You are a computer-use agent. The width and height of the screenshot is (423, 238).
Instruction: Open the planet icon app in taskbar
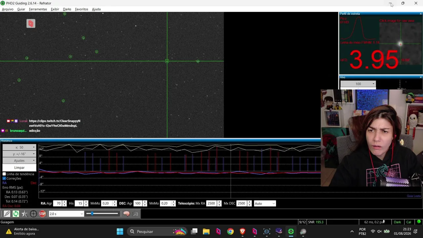point(303,231)
